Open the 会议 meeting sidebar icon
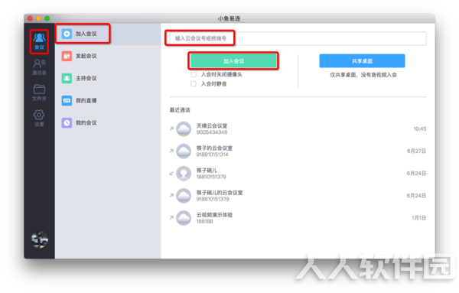The height and width of the screenshot is (293, 459). coord(39,41)
